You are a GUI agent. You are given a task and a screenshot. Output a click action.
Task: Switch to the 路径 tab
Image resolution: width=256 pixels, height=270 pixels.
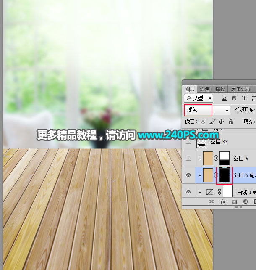point(220,89)
